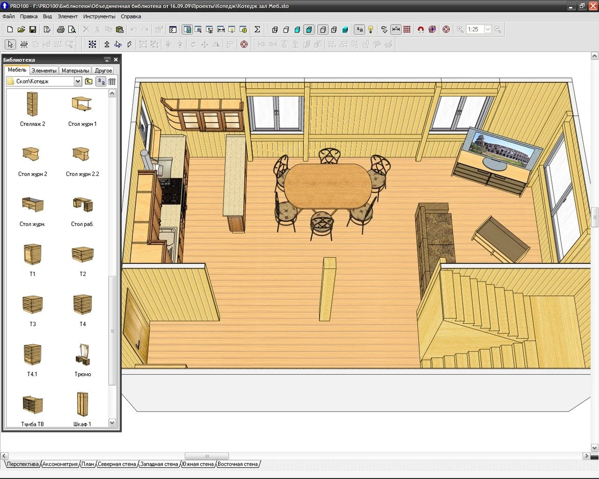Switch to the Элементы library tab
The image size is (599, 479).
click(44, 70)
